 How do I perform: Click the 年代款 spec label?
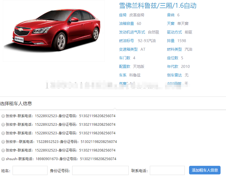(x=172, y=66)
